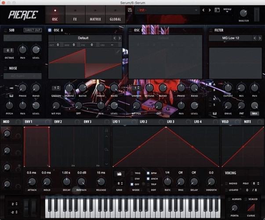Toggle LFO ANCH checkbox

(x=148, y=179)
